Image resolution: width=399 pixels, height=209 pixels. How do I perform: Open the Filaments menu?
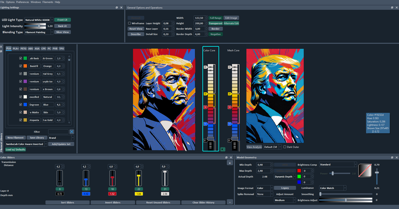(48, 2)
